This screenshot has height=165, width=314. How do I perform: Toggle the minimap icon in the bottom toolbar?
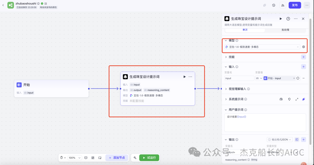(x=100, y=158)
